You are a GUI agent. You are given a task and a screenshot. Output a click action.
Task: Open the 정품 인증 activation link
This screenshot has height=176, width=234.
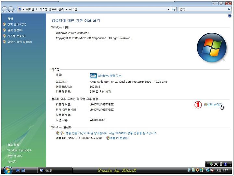(x=111, y=133)
